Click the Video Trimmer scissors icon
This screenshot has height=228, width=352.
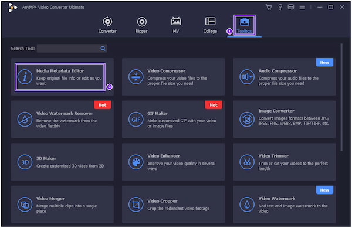247,162
